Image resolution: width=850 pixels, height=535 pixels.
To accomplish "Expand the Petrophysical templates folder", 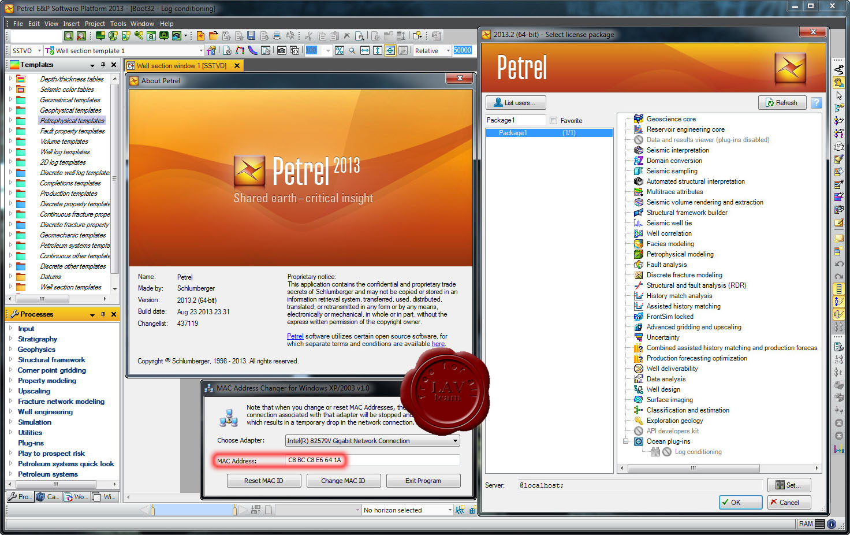I will click(x=10, y=121).
